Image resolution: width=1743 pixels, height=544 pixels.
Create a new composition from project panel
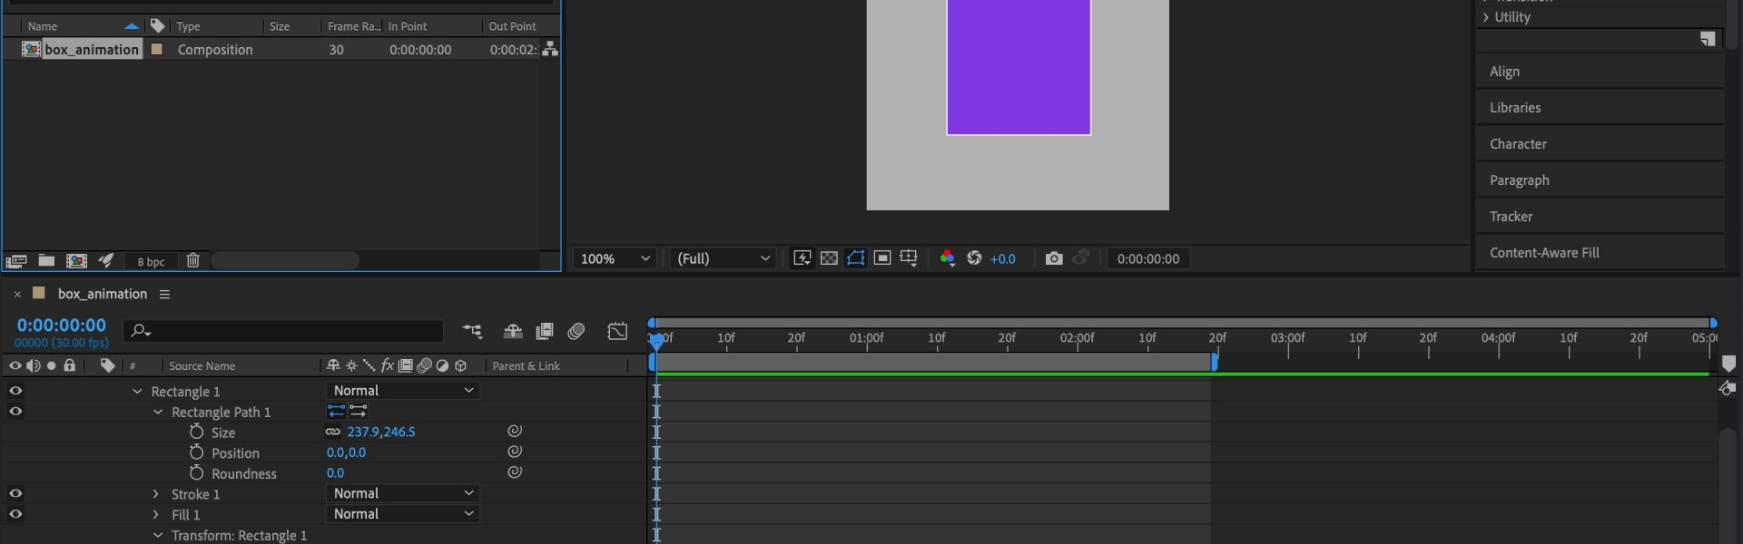76,261
